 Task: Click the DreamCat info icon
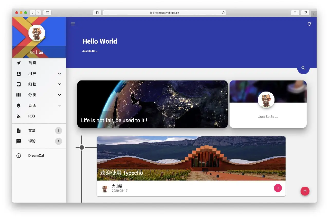[19, 156]
